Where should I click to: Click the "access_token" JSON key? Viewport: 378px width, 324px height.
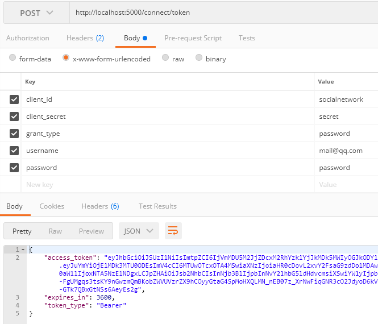click(x=70, y=257)
